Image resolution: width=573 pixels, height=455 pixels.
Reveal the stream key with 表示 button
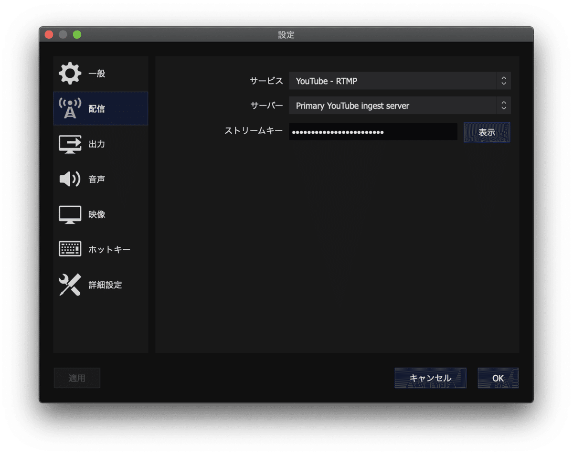pos(487,132)
